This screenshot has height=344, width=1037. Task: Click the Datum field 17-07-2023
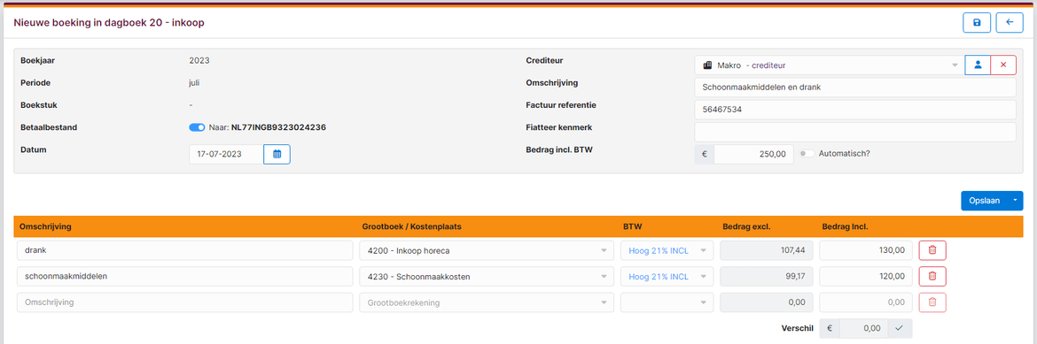pos(226,154)
